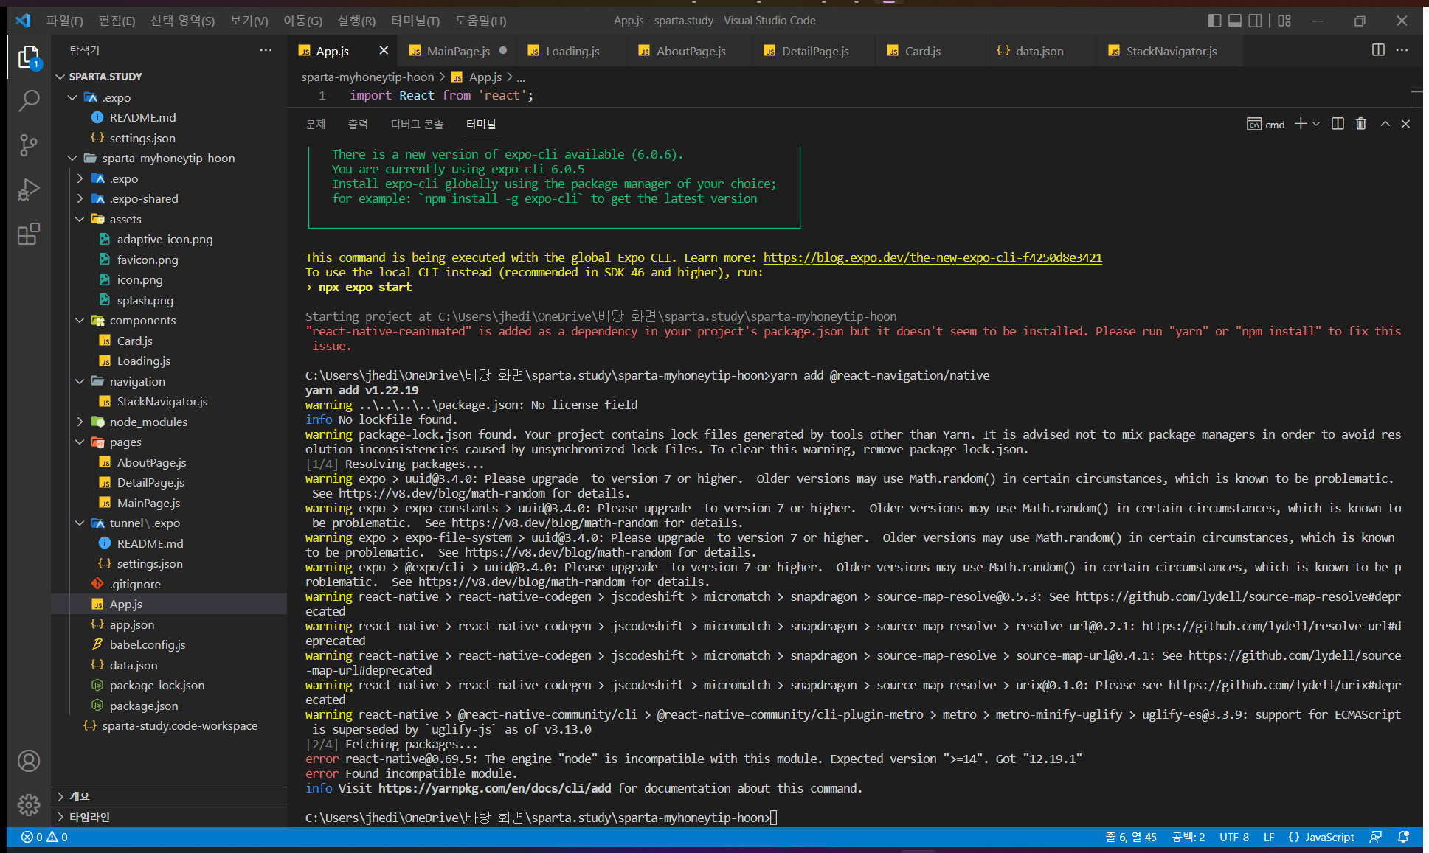Close the terminal panel
Image resolution: width=1429 pixels, height=853 pixels.
pos(1405,124)
